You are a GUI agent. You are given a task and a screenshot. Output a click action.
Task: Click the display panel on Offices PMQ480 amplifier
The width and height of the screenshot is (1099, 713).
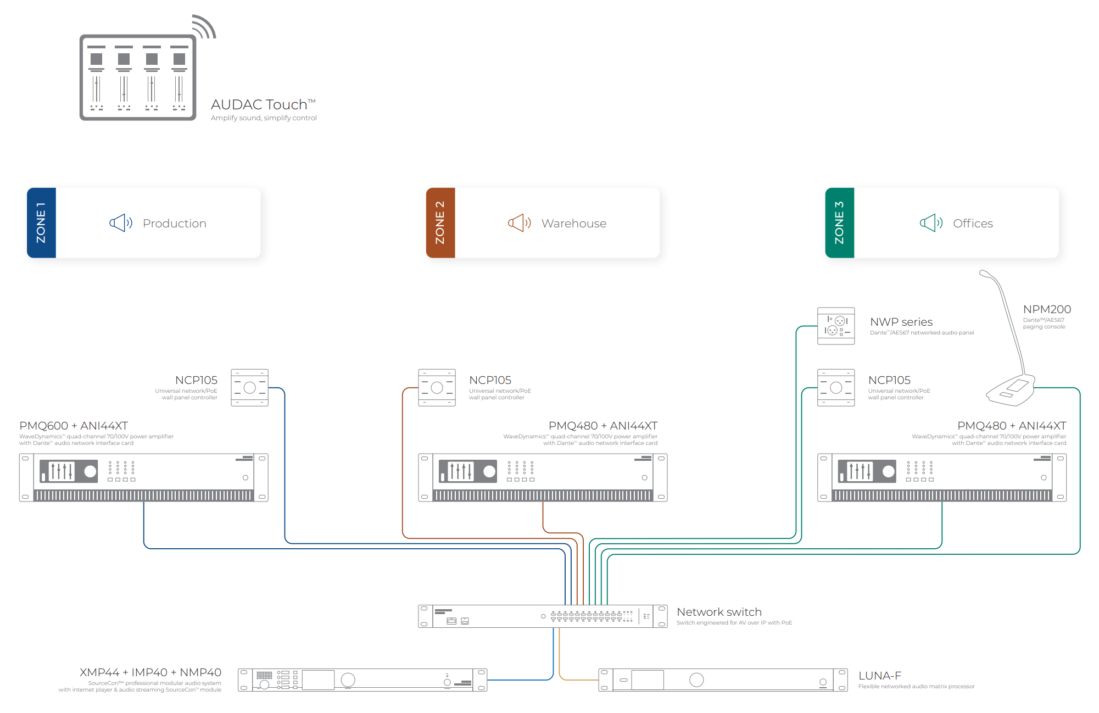(x=867, y=471)
